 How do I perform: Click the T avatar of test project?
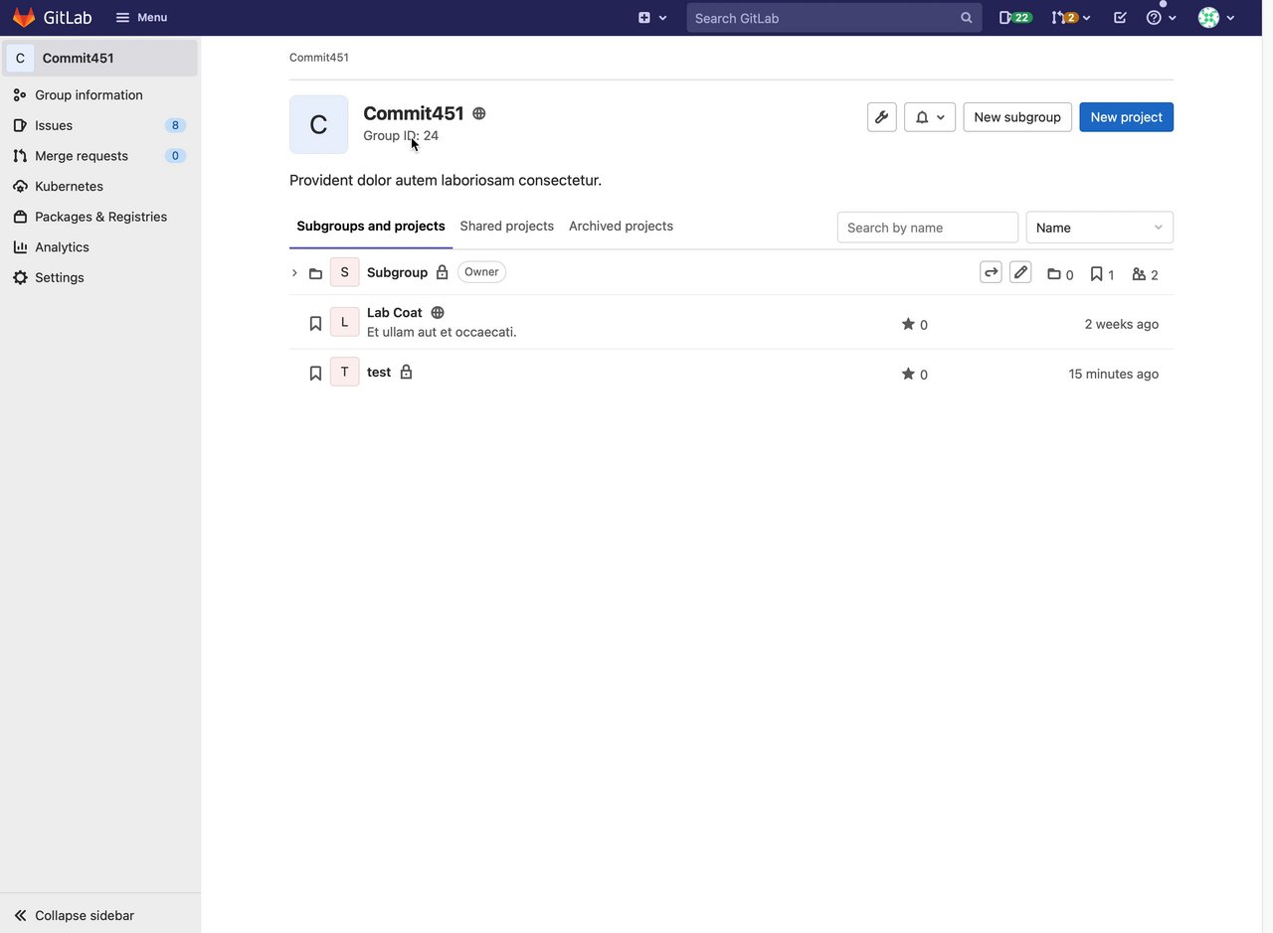tap(344, 372)
